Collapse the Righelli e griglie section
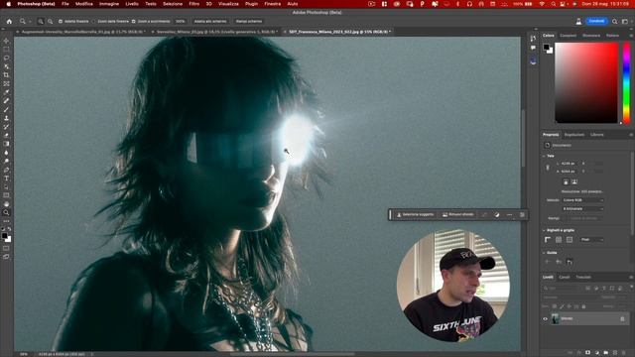 pos(544,230)
